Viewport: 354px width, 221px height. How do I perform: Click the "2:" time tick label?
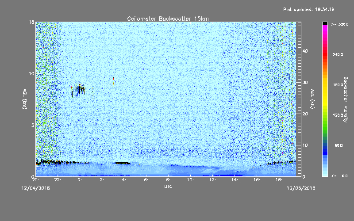tap(102, 180)
